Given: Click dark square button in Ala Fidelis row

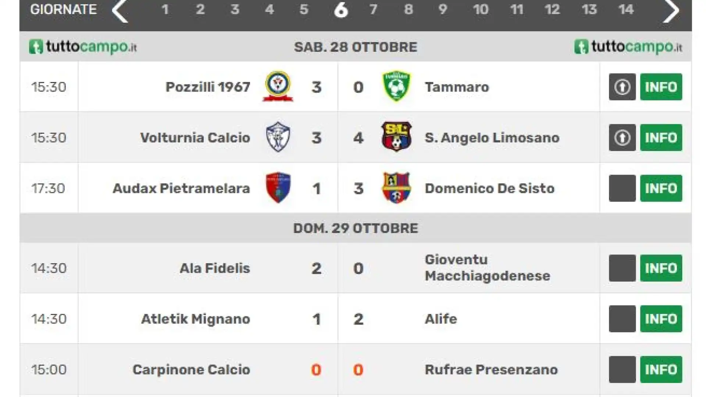Looking at the screenshot, I should [x=622, y=268].
